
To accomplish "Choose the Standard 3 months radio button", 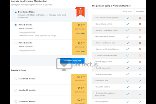I will (x=16, y=90).
